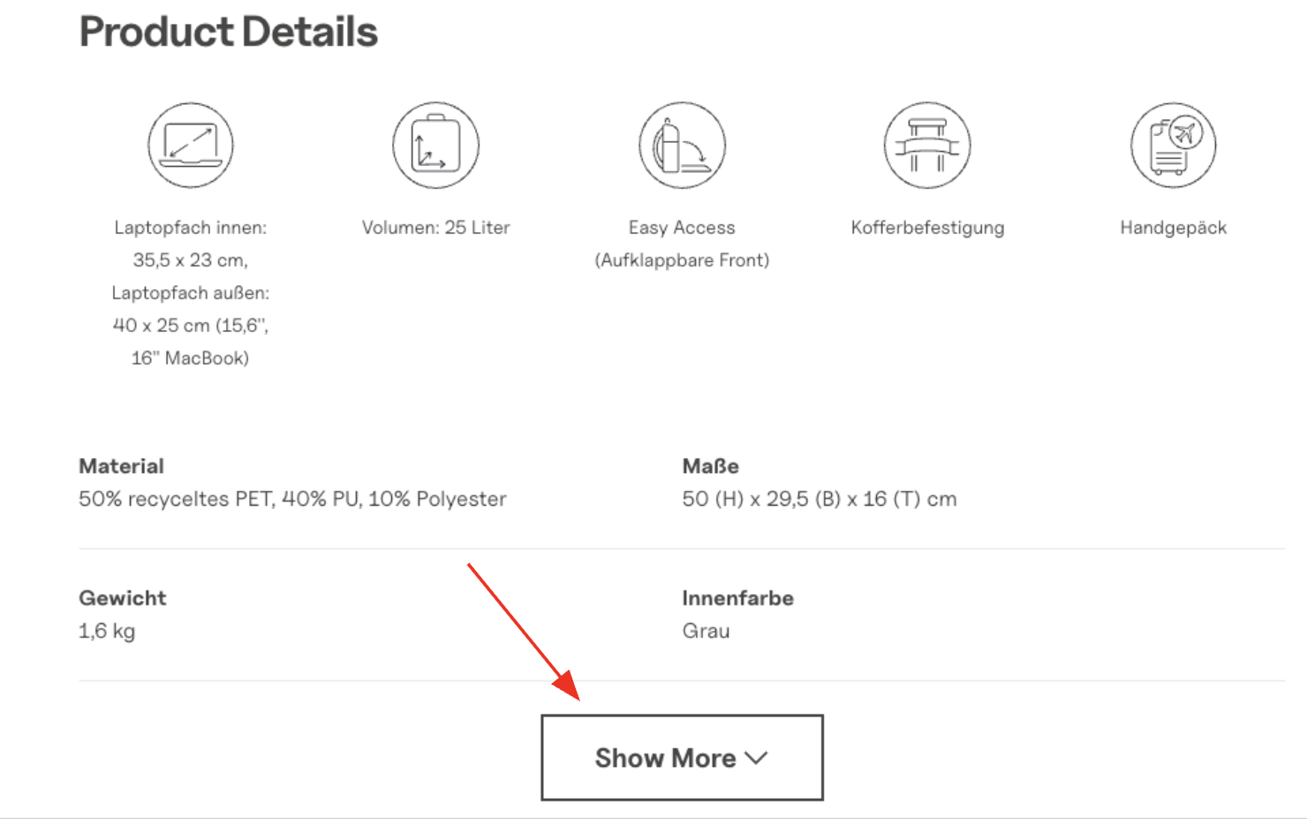Click the Handgepäck airplane luggage icon
1307x819 pixels.
(x=1173, y=146)
